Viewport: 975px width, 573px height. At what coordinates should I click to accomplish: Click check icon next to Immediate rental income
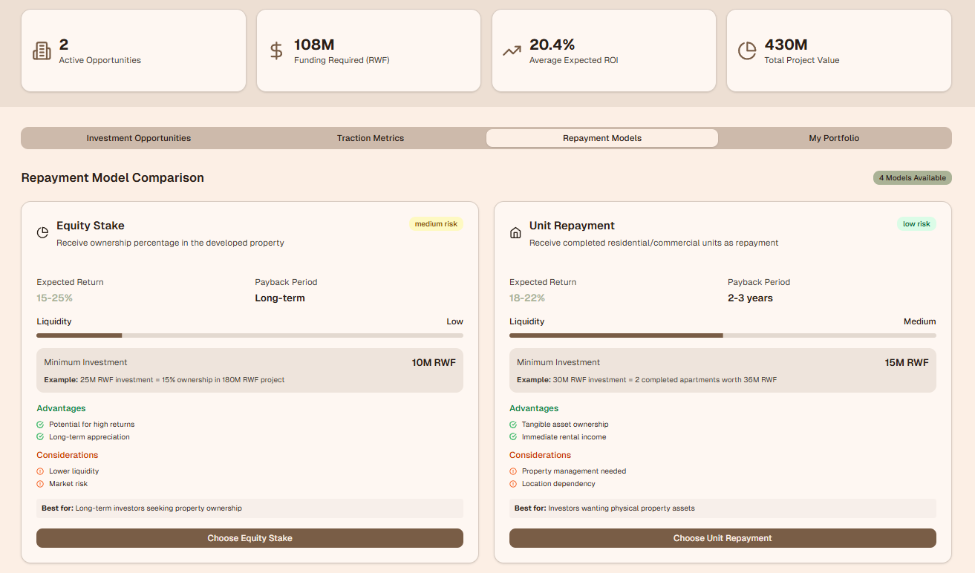click(x=513, y=437)
